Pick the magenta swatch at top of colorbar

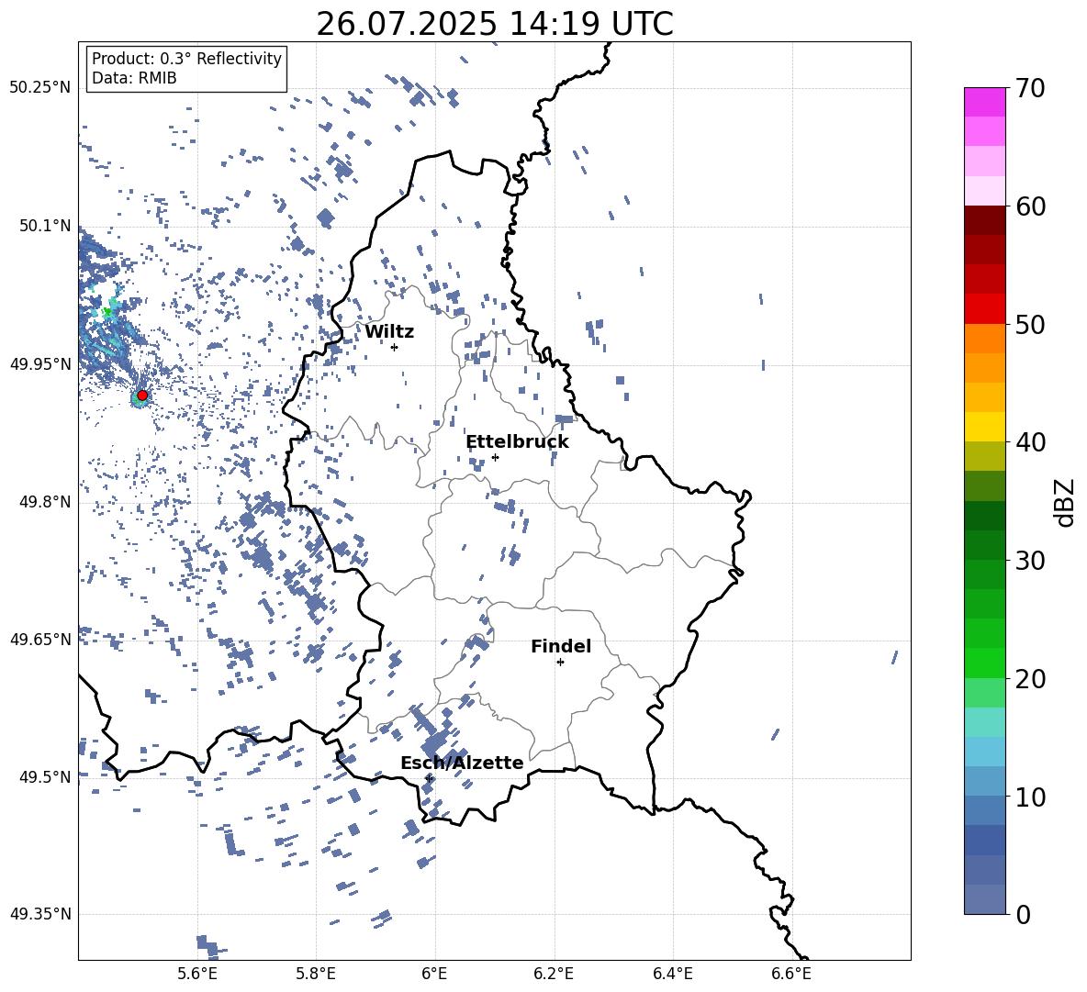tap(985, 102)
